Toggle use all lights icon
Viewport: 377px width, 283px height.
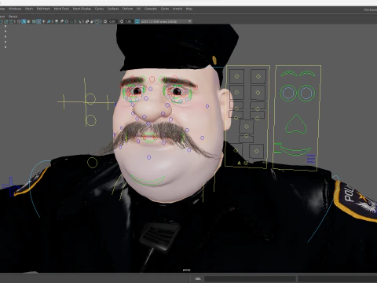44,21
